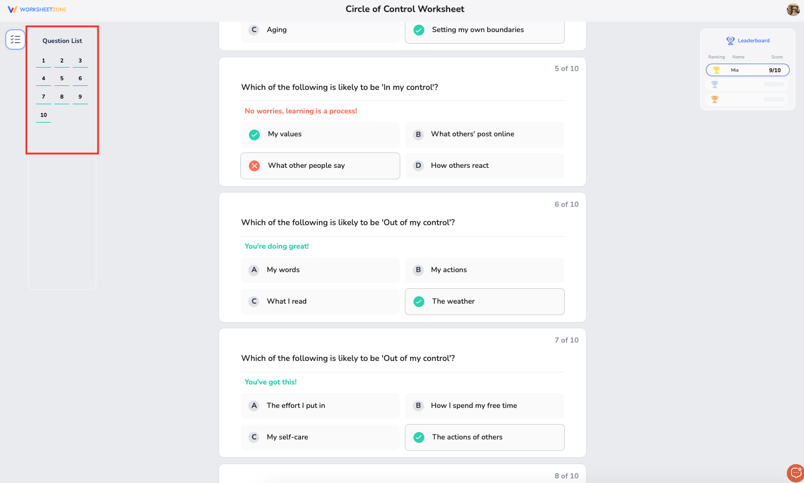Screen dimensions: 804x483
Task: Select 'The effort I put in' answer
Action: [320, 406]
